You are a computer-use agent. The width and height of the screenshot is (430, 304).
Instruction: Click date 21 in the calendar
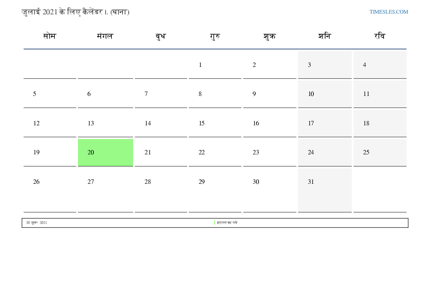pyautogui.click(x=161, y=153)
